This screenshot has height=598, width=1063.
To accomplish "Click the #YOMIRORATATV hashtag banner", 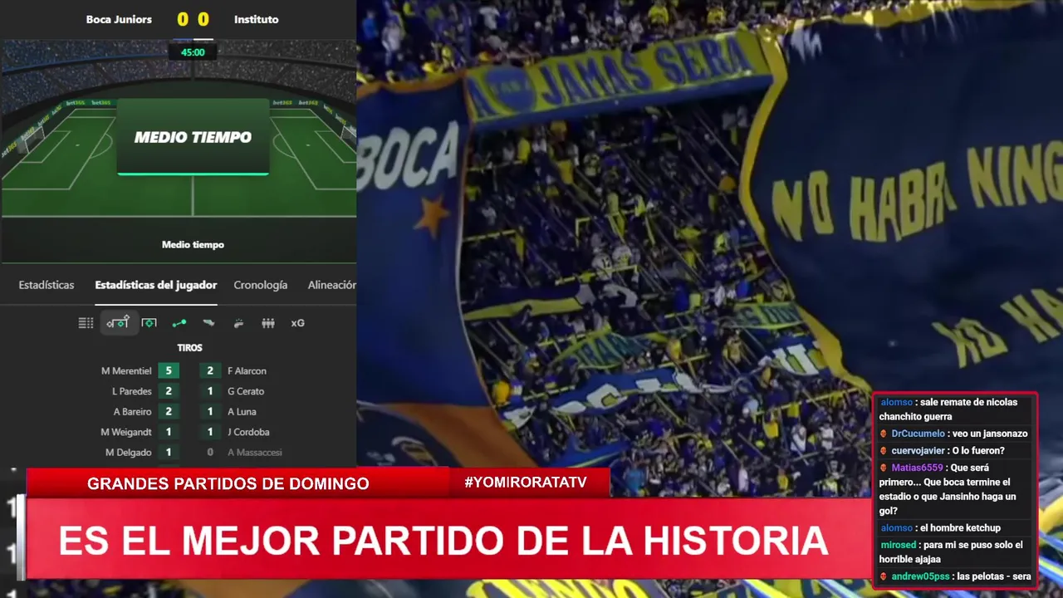I will tap(526, 483).
